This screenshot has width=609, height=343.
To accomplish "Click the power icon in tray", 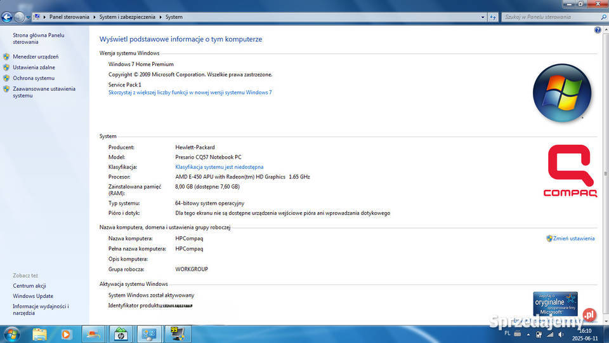I will pos(539,335).
